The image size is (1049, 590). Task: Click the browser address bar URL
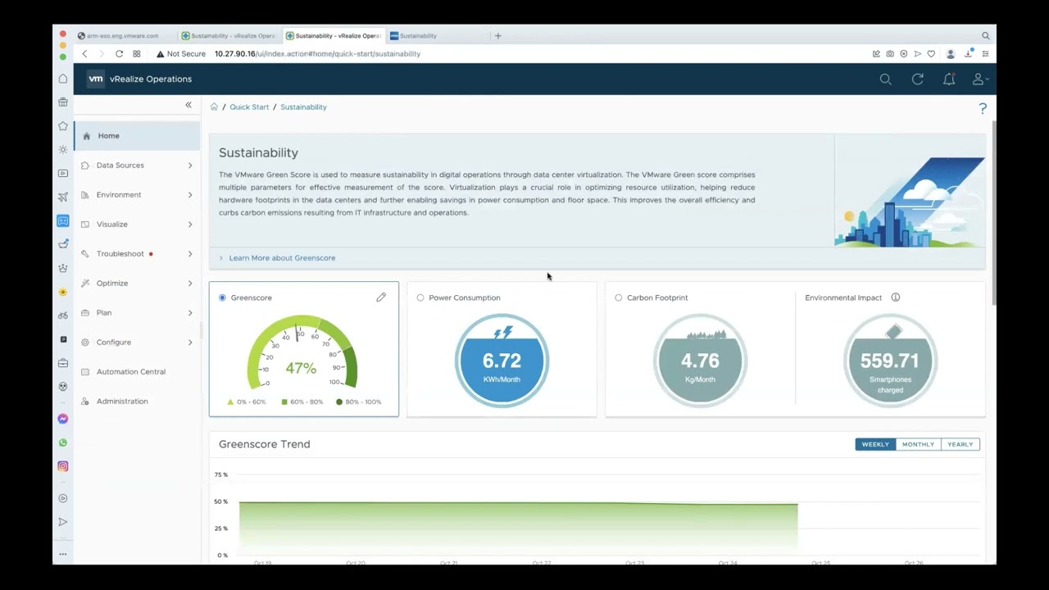pyautogui.click(x=317, y=54)
